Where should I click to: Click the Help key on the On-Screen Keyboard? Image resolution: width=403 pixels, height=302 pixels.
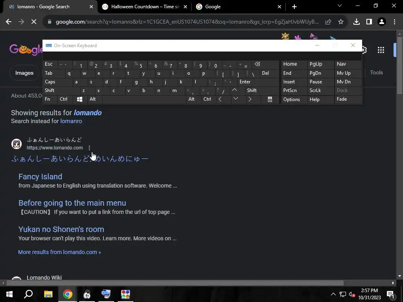[x=320, y=99]
